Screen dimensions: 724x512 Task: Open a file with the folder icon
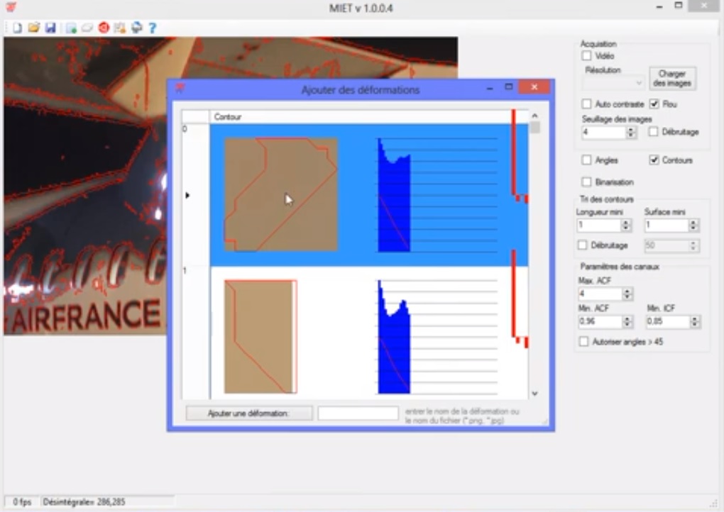[x=33, y=28]
